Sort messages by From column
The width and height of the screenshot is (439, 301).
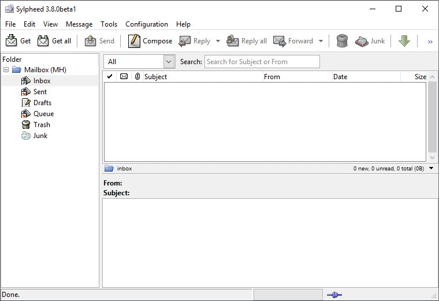click(x=297, y=76)
